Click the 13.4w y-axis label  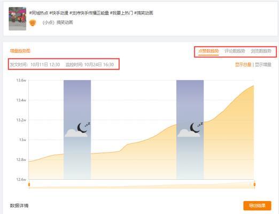(21, 100)
